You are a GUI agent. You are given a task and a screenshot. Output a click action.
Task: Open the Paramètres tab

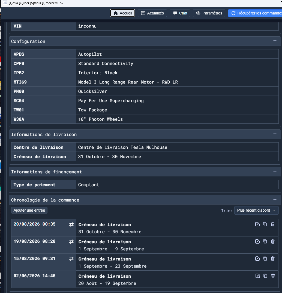pyautogui.click(x=209, y=13)
